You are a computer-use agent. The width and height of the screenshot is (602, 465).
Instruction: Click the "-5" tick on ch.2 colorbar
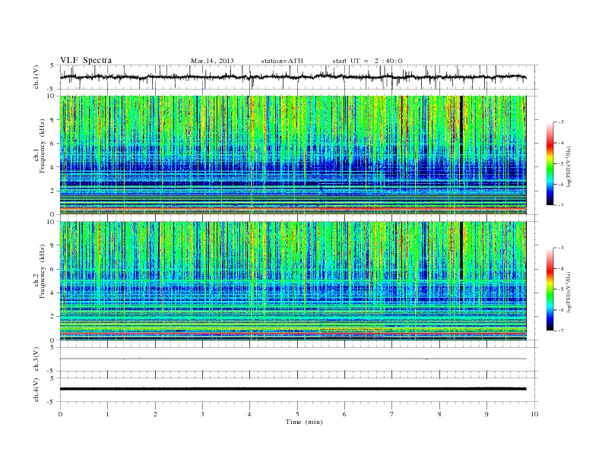tap(561, 289)
